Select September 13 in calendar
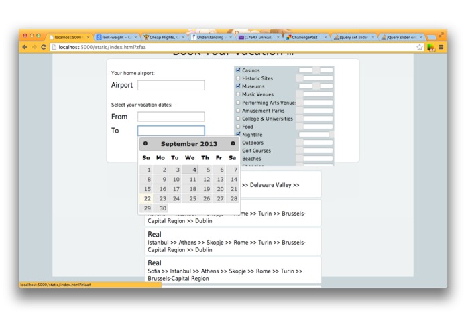 [219, 180]
